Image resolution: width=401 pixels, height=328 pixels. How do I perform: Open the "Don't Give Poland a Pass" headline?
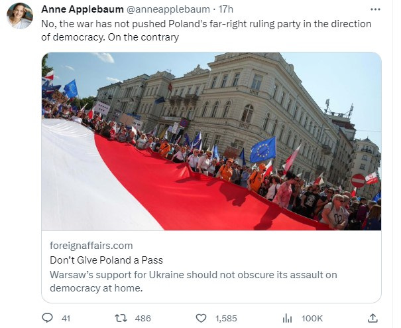(x=107, y=260)
